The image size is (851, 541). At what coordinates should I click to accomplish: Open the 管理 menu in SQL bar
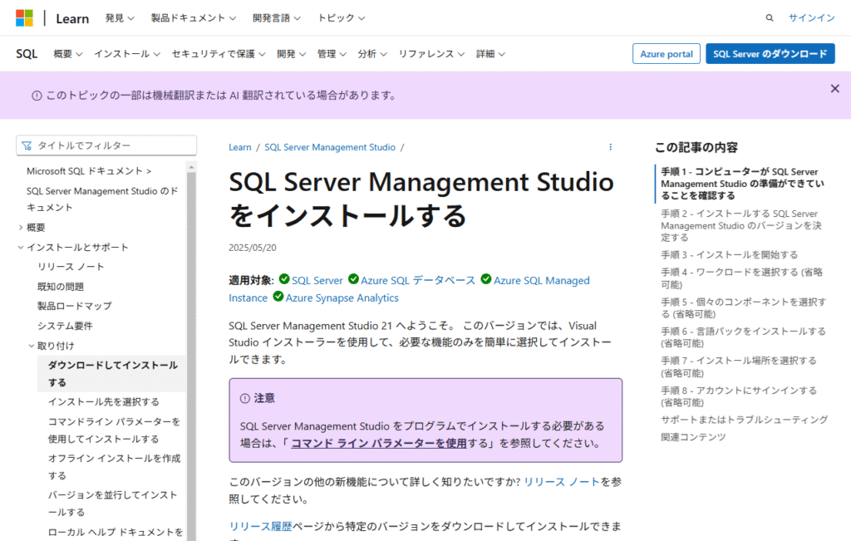332,54
